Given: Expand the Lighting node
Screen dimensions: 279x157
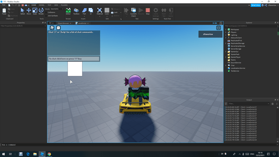Looking at the screenshot, I should [226, 35].
